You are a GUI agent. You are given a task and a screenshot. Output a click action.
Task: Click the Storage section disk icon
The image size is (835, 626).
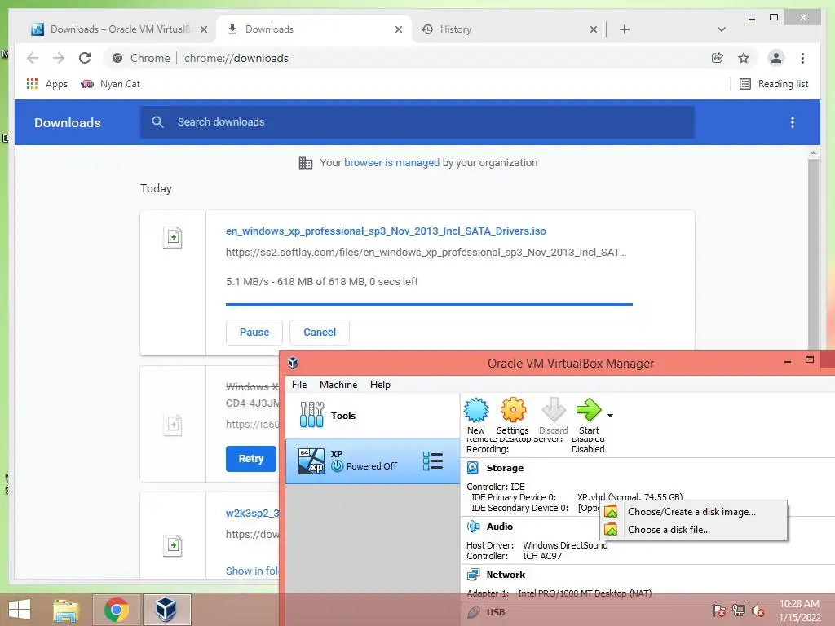(473, 468)
